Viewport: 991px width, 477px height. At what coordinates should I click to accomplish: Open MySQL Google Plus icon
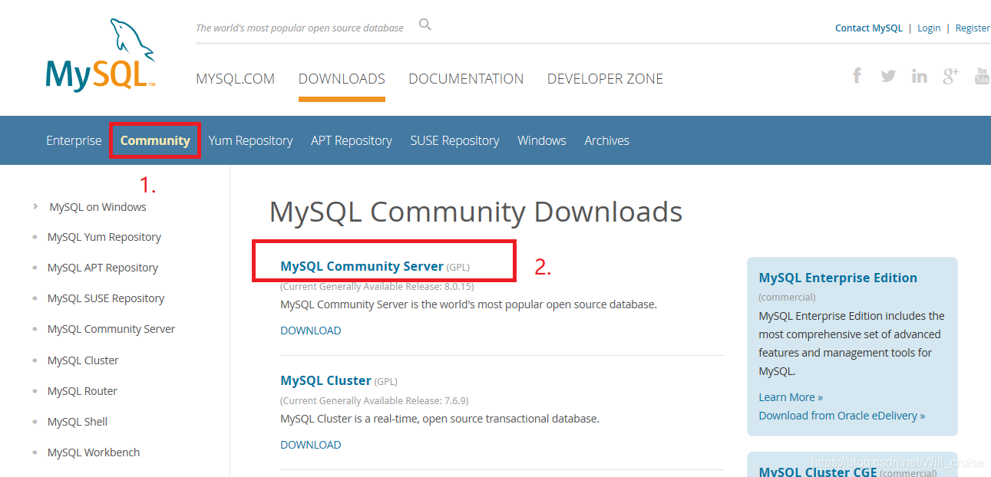[x=950, y=75]
